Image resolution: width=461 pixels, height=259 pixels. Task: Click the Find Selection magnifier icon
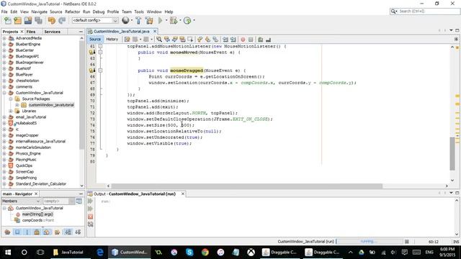tap(159, 40)
